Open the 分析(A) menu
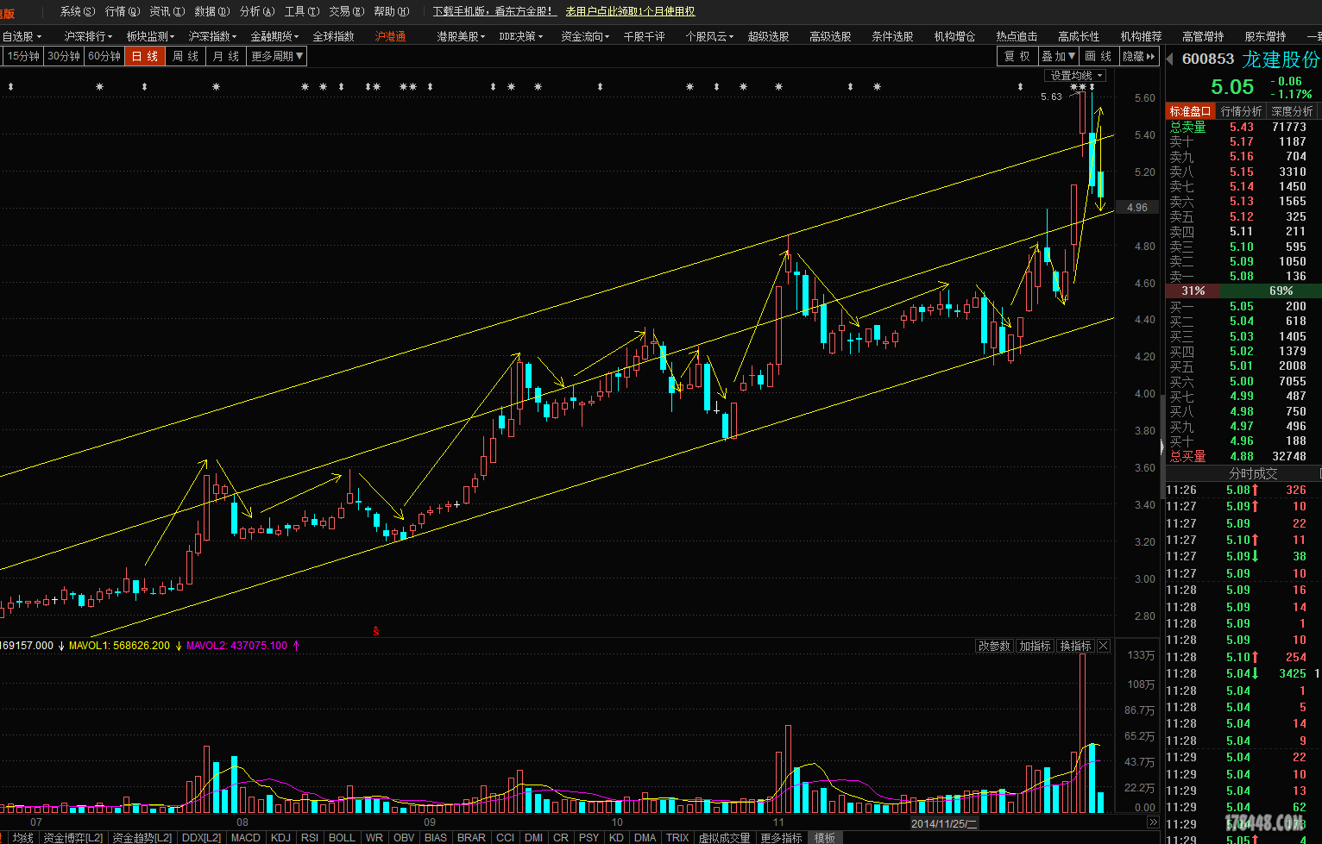This screenshot has width=1322, height=844. (x=256, y=11)
